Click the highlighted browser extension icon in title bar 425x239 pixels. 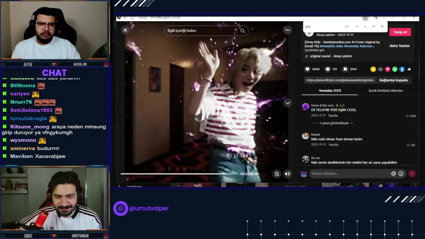point(365,18)
